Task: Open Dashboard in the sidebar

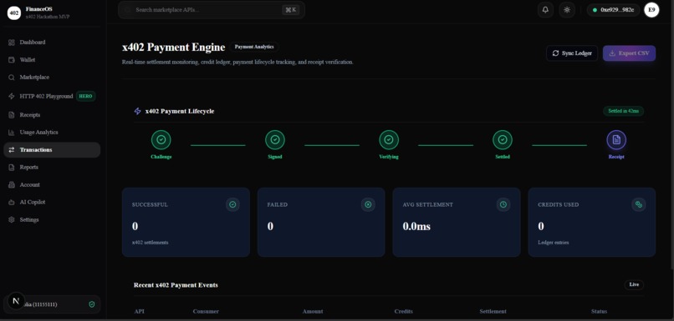Action: [x=52, y=43]
